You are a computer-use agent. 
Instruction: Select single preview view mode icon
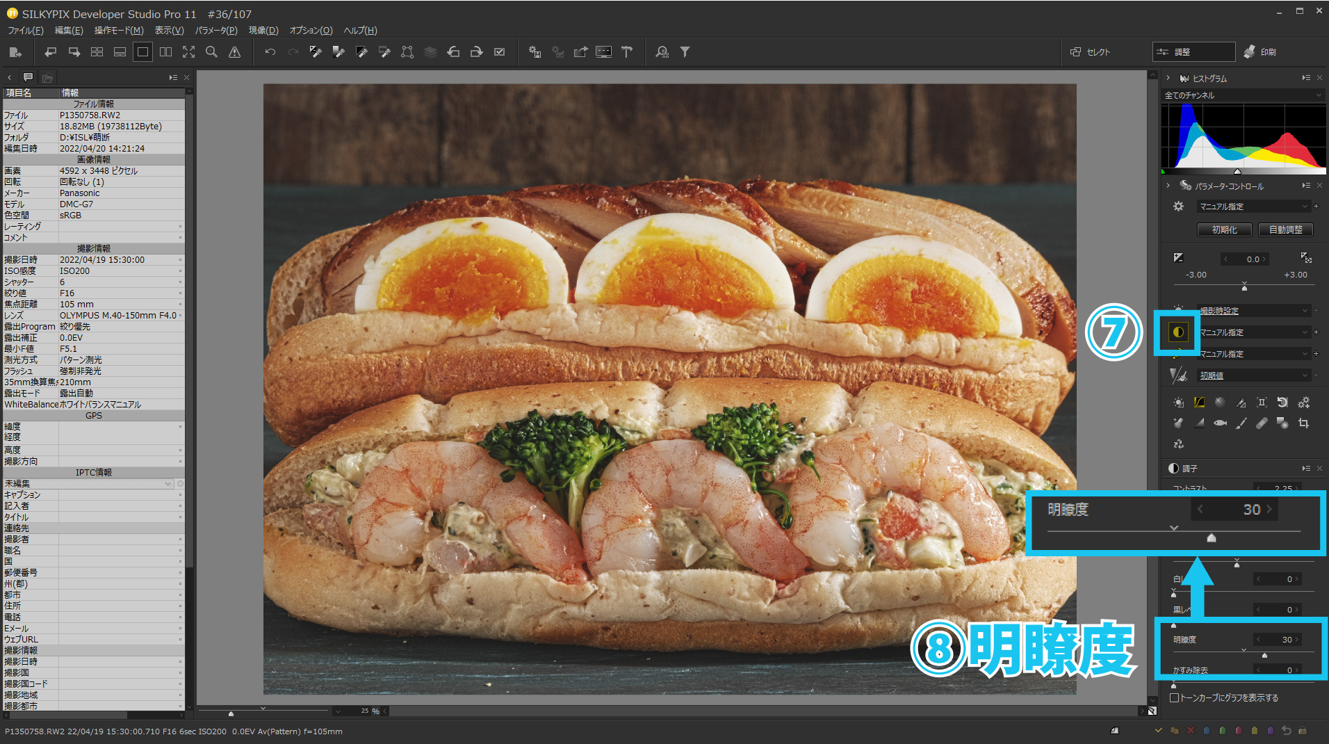pyautogui.click(x=142, y=52)
